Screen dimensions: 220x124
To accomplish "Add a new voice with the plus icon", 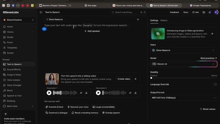I will [x=33, y=32].
